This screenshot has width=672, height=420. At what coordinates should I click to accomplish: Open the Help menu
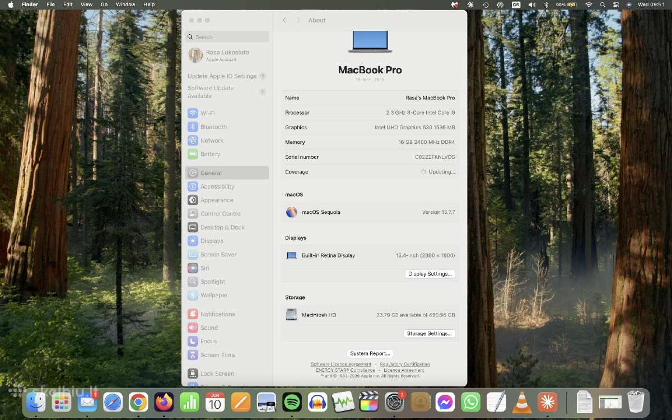pyautogui.click(x=149, y=4)
